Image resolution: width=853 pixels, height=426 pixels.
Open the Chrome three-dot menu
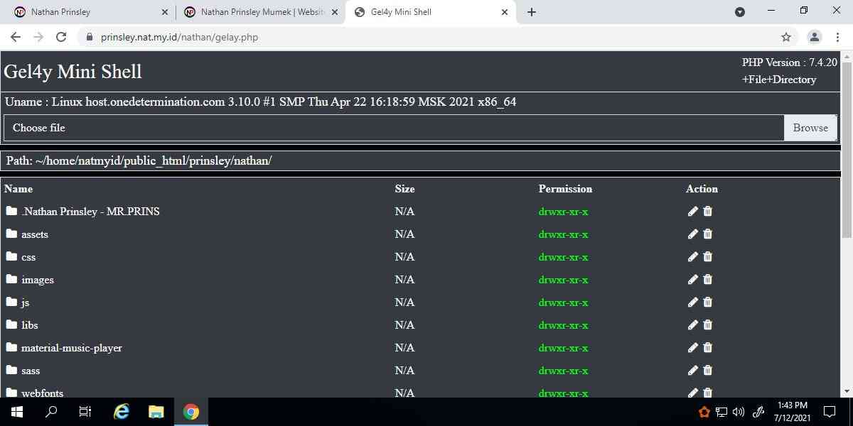point(837,37)
